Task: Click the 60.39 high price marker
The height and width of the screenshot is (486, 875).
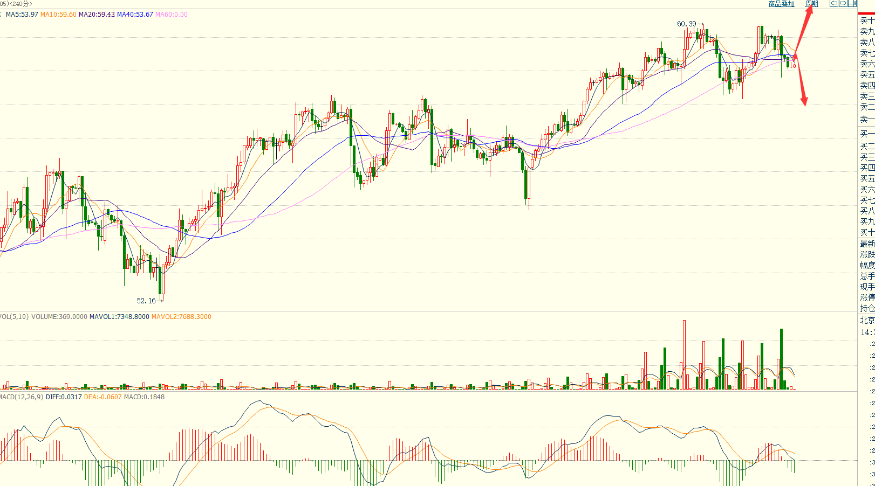Action: coord(687,24)
